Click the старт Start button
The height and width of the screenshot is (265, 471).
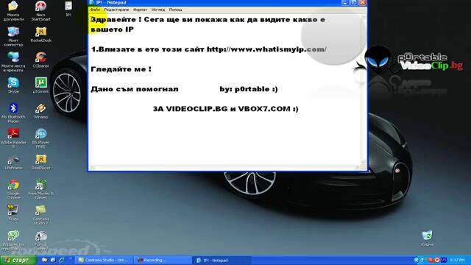(x=18, y=260)
